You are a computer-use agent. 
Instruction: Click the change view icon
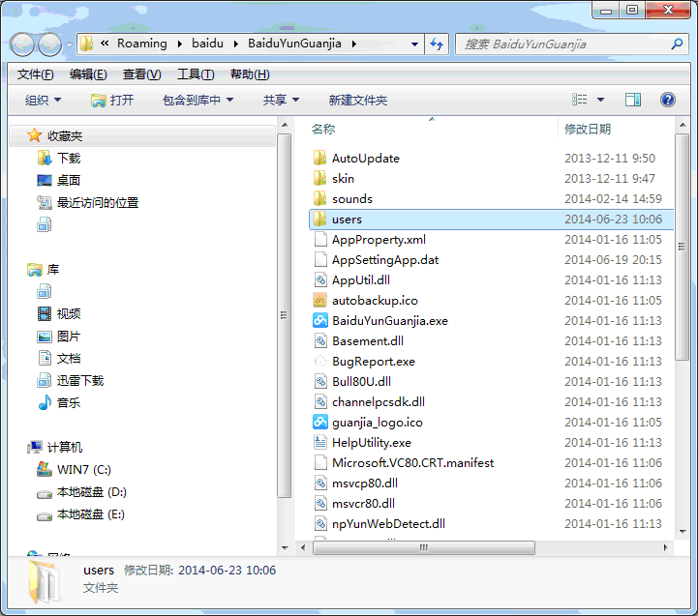tap(580, 100)
